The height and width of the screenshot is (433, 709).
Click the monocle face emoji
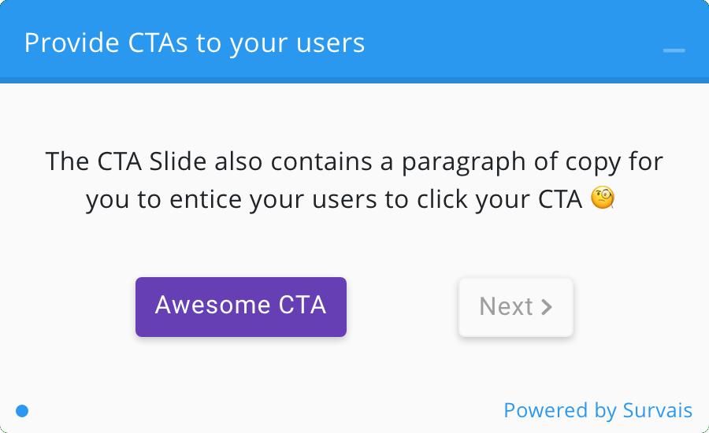coord(602,199)
